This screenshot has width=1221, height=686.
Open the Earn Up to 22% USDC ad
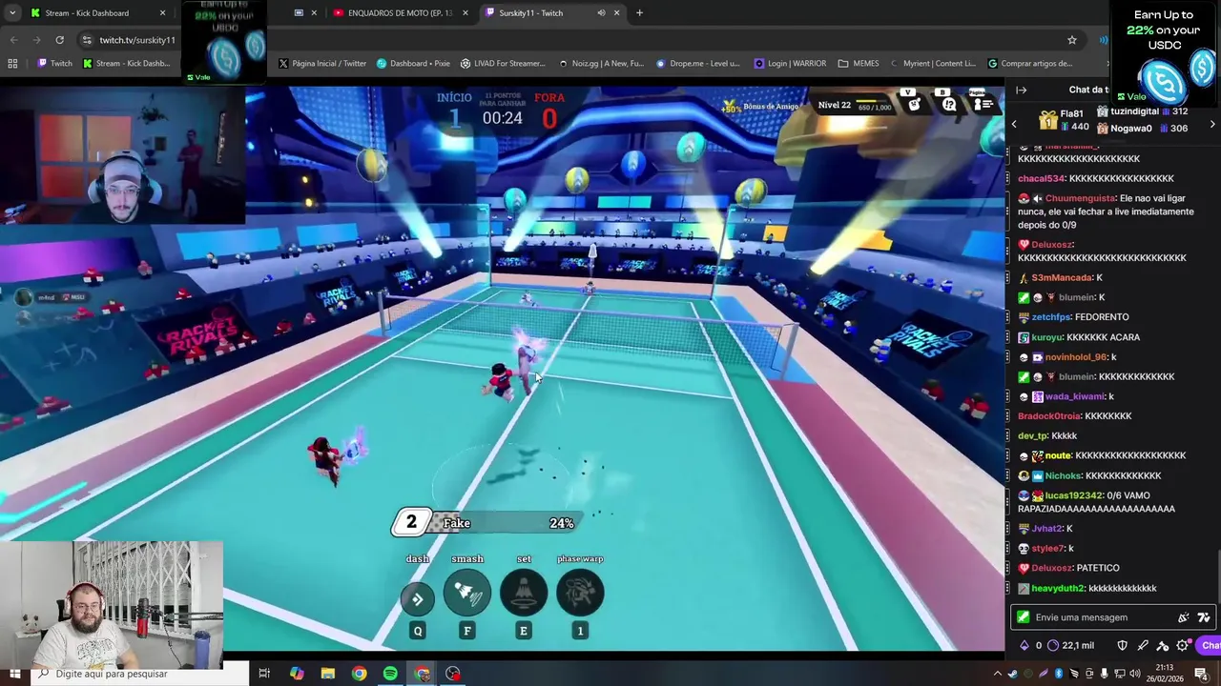pos(1165,52)
